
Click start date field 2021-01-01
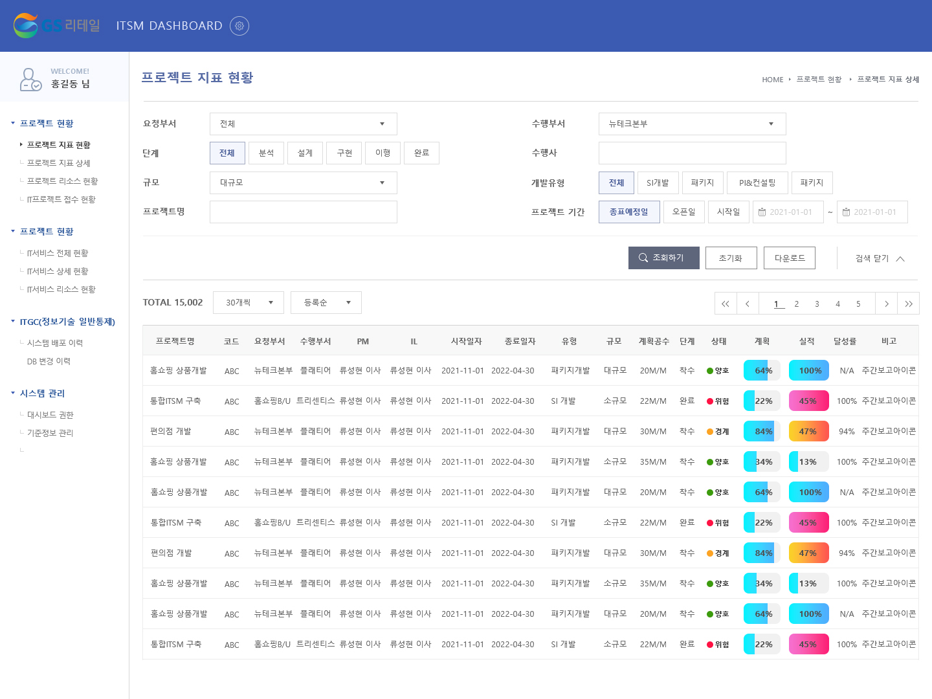[788, 212]
